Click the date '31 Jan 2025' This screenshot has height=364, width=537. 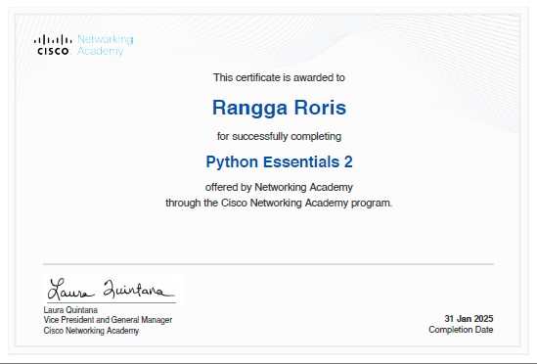pos(469,319)
